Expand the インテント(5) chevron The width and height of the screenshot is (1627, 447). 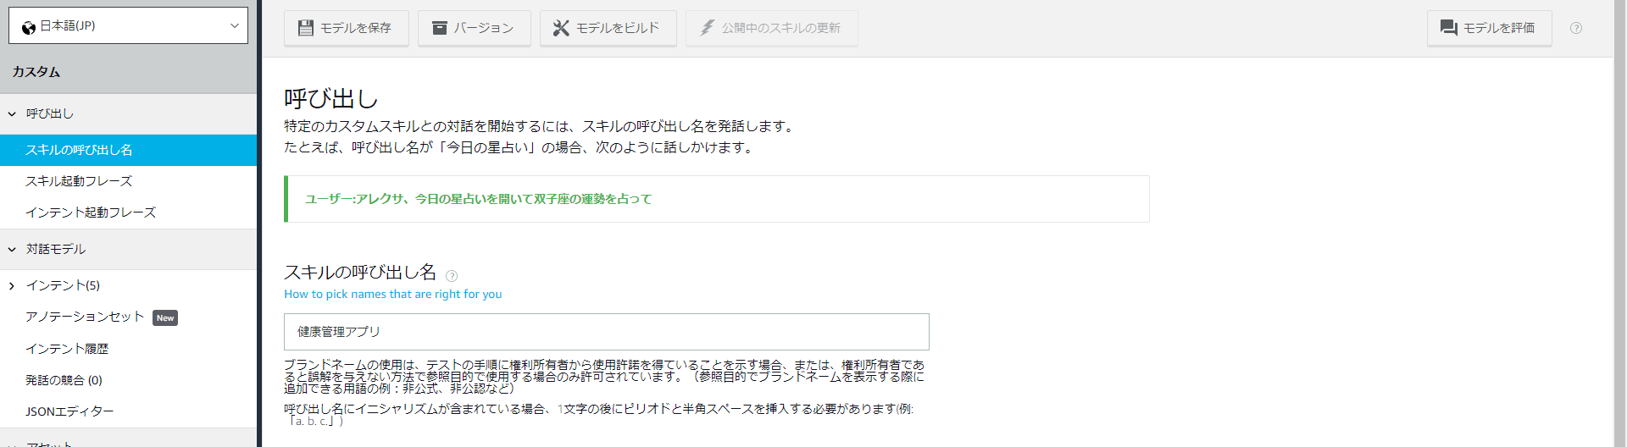12,286
